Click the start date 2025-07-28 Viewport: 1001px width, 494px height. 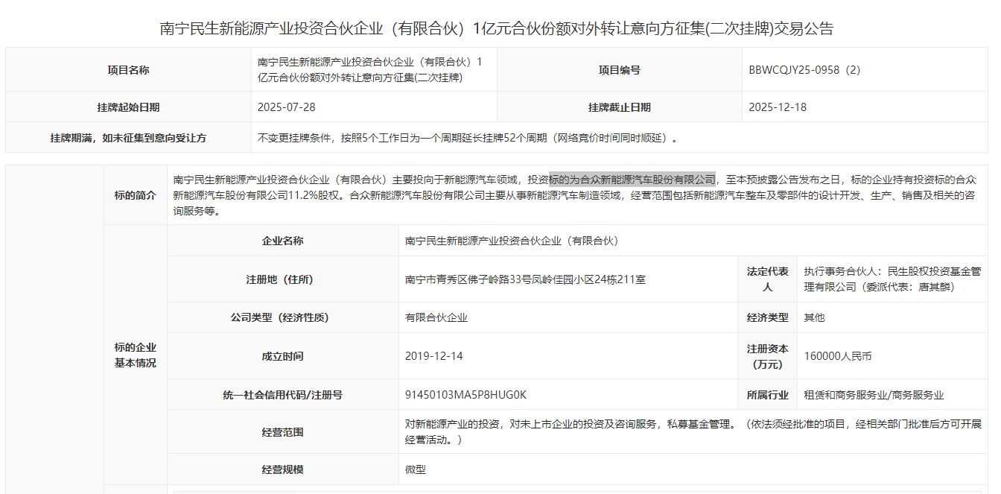coord(287,107)
